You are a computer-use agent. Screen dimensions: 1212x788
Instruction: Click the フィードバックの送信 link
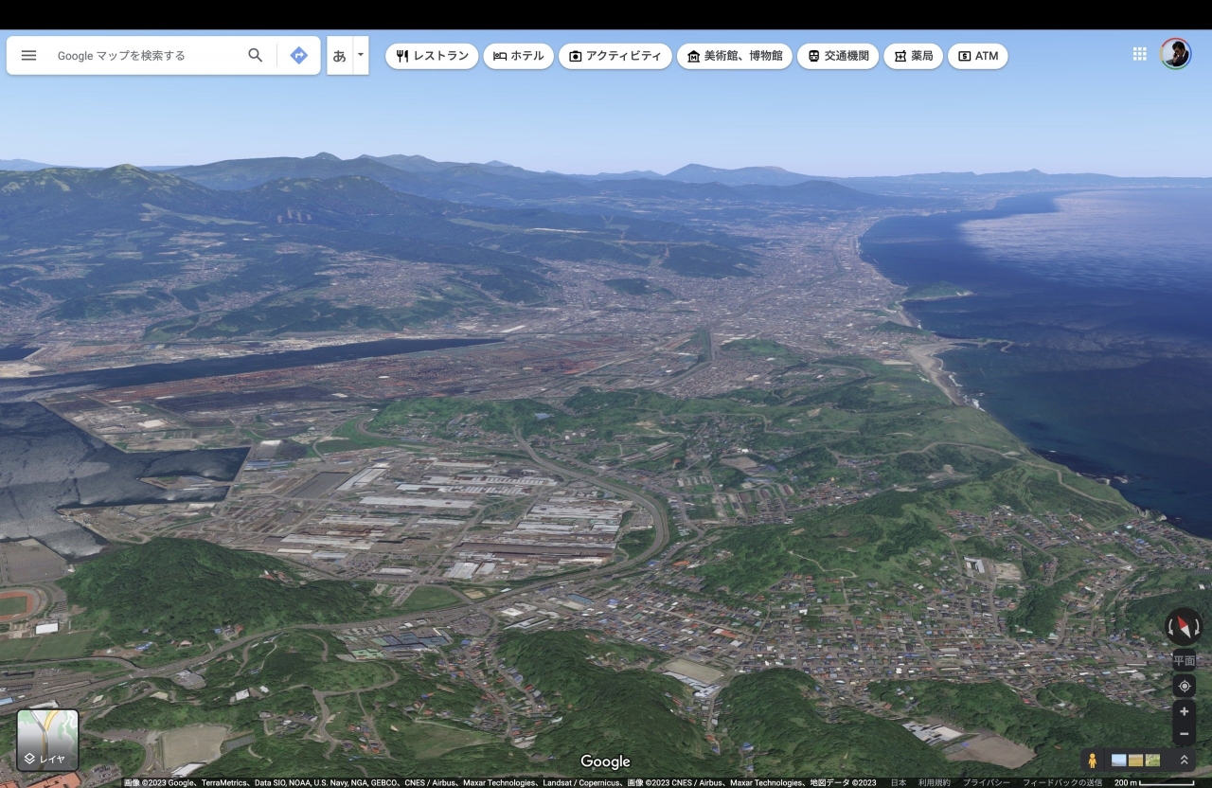[1062, 783]
